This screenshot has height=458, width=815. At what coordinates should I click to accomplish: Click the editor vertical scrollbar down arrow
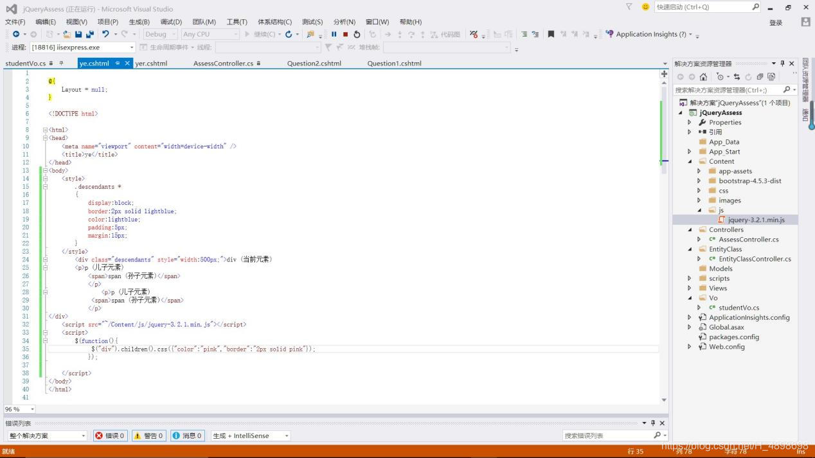tap(664, 400)
